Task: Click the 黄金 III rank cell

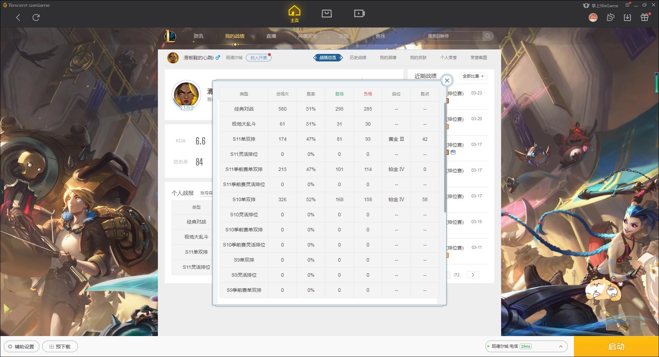Action: click(x=396, y=139)
